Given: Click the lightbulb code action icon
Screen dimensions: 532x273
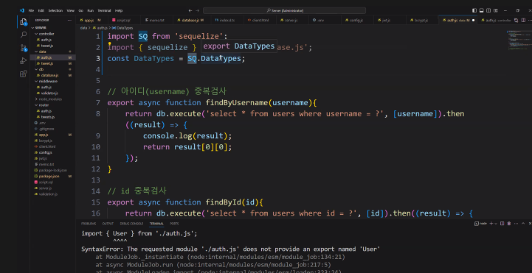Looking at the screenshot, I should 110,44.
